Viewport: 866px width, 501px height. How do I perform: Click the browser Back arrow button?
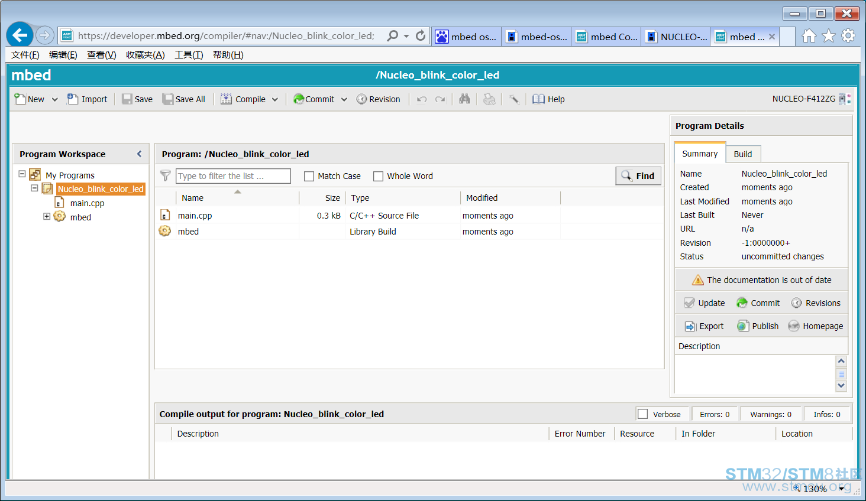point(20,35)
